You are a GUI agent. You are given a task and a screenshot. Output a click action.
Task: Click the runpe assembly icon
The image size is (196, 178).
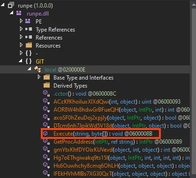point(11,5)
